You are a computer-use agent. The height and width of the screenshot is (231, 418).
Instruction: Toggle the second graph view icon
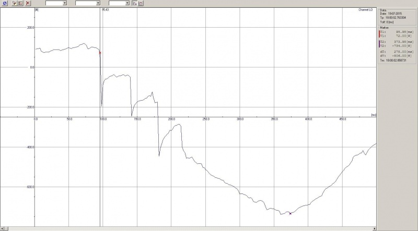pyautogui.click(x=141, y=3)
